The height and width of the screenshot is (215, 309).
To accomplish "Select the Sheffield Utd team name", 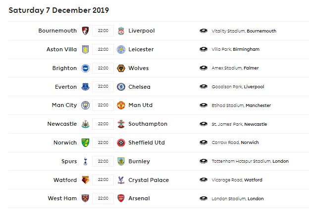I will coord(147,143).
